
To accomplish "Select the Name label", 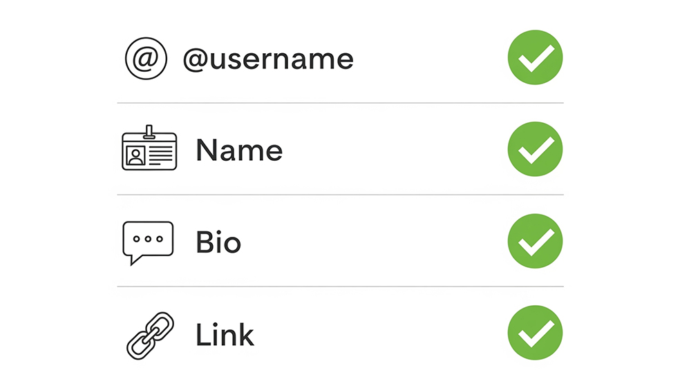I will pyautogui.click(x=239, y=151).
